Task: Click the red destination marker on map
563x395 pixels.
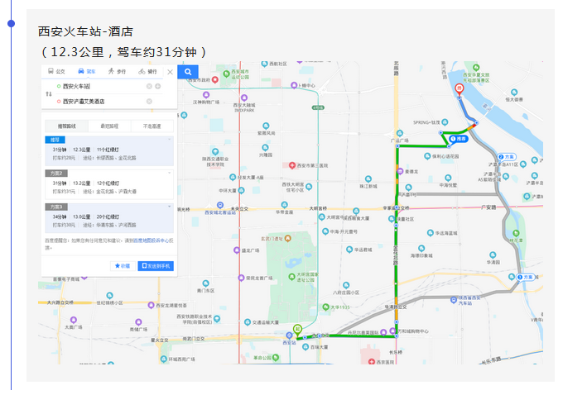Action: point(459,89)
